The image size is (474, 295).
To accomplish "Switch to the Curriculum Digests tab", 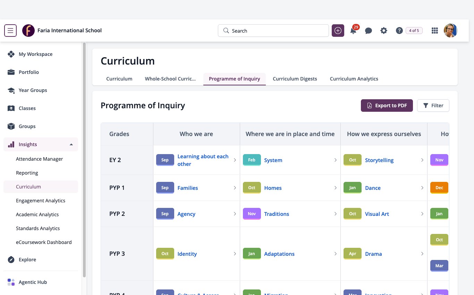I will point(295,79).
